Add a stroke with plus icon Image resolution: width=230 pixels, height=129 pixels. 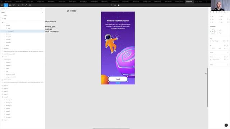(x=228, y=53)
